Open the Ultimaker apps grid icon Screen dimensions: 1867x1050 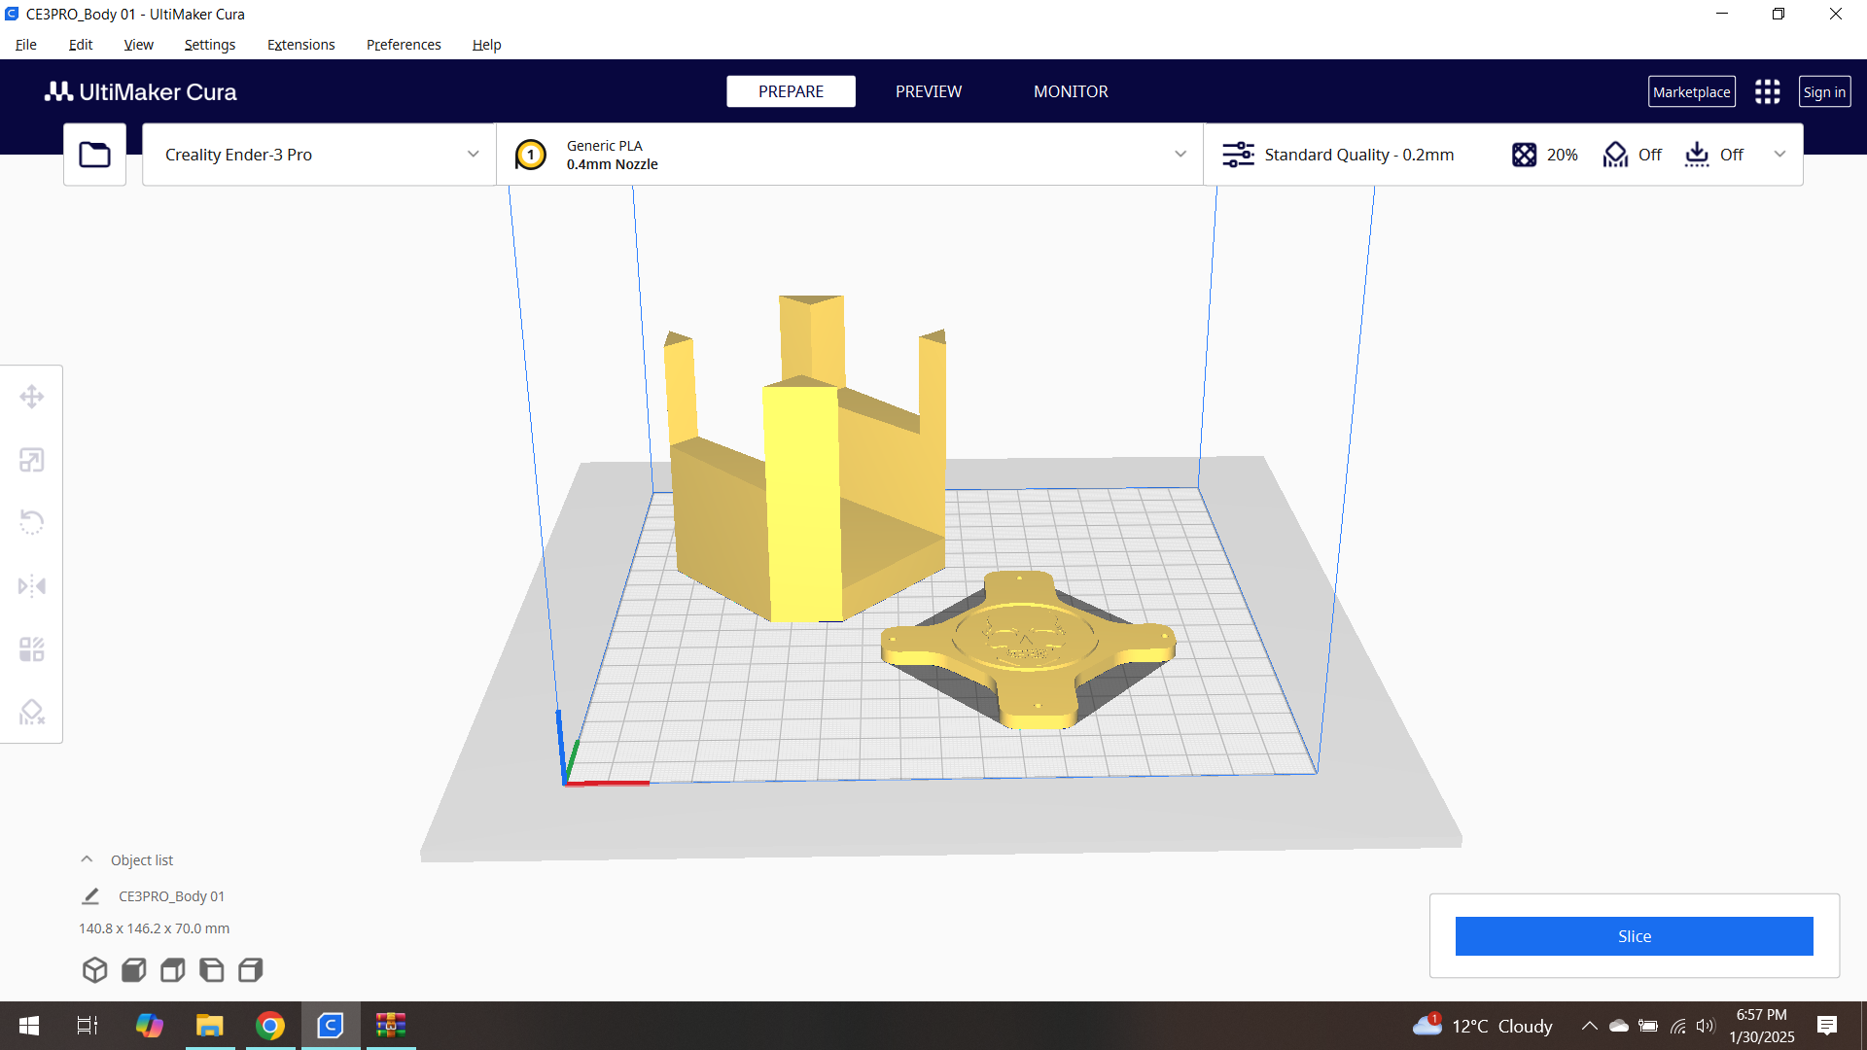(x=1767, y=91)
